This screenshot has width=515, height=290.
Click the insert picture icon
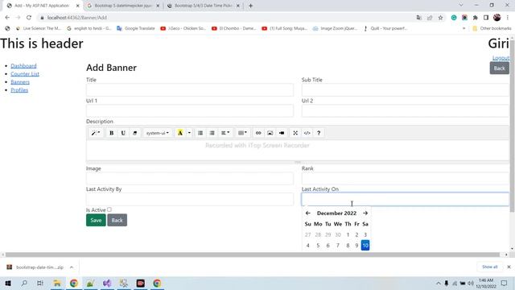(x=270, y=133)
